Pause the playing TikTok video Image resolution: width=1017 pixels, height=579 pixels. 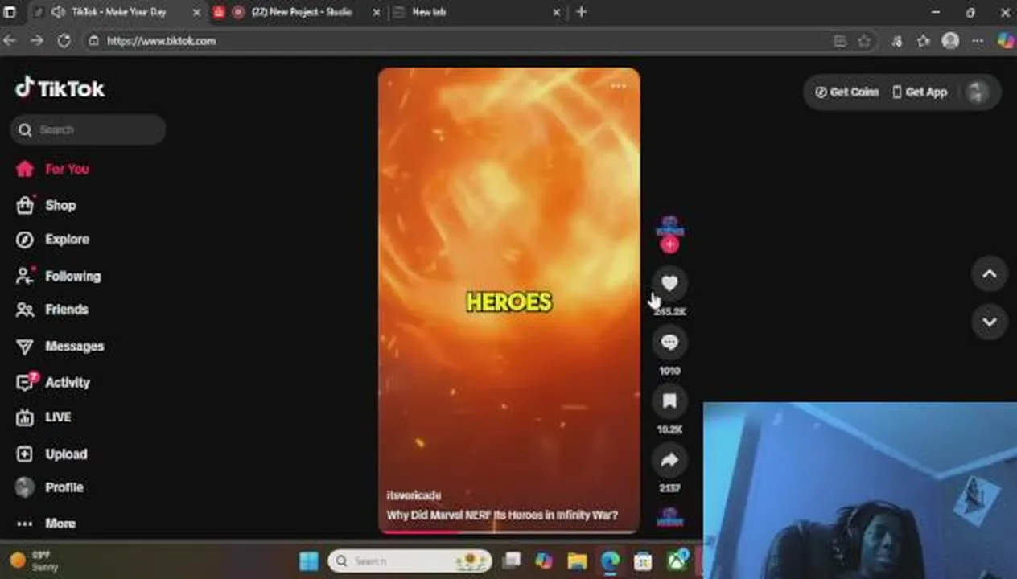pyautogui.click(x=509, y=302)
